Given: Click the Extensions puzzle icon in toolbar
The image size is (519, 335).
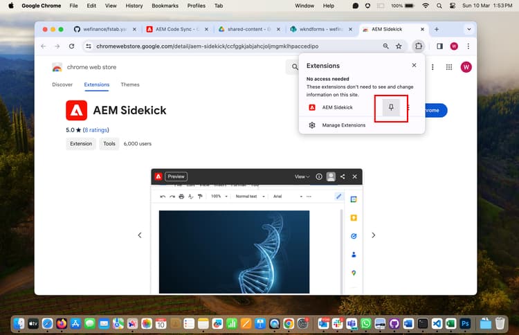Looking at the screenshot, I should tap(419, 46).
